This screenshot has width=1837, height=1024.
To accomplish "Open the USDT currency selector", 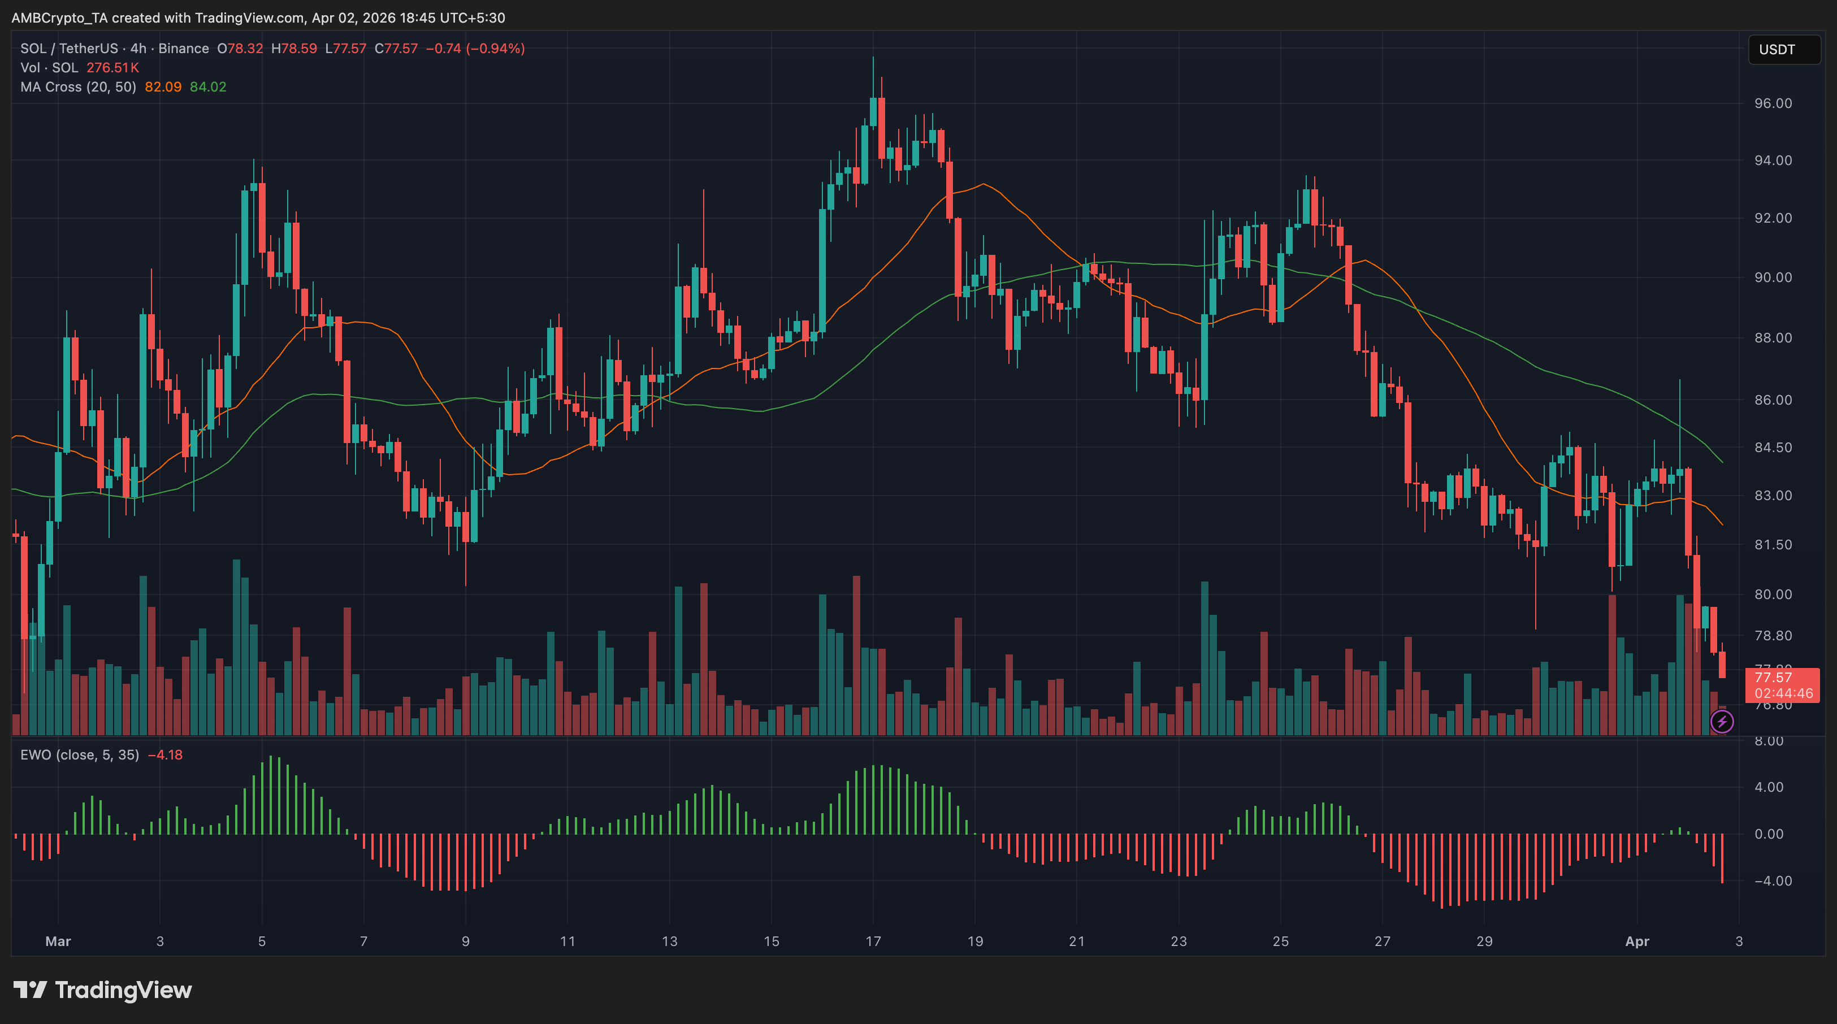I will click(1783, 49).
